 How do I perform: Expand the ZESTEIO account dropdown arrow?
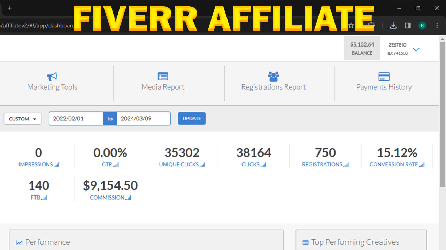(416, 50)
